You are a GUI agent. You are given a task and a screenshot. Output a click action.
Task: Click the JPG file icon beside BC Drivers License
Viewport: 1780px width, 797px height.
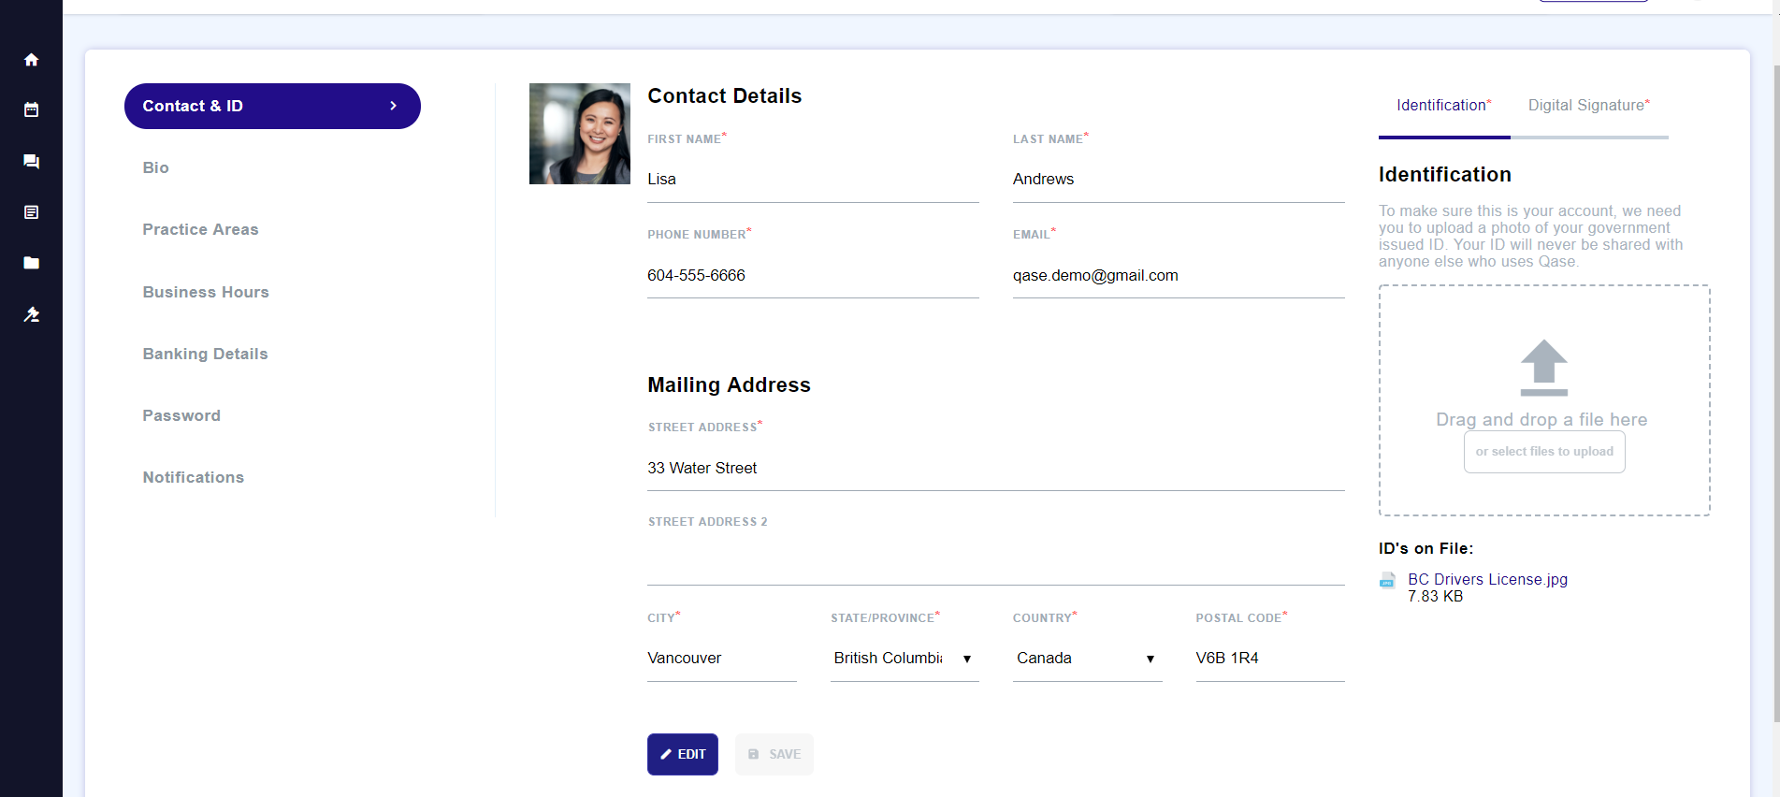coord(1387,581)
